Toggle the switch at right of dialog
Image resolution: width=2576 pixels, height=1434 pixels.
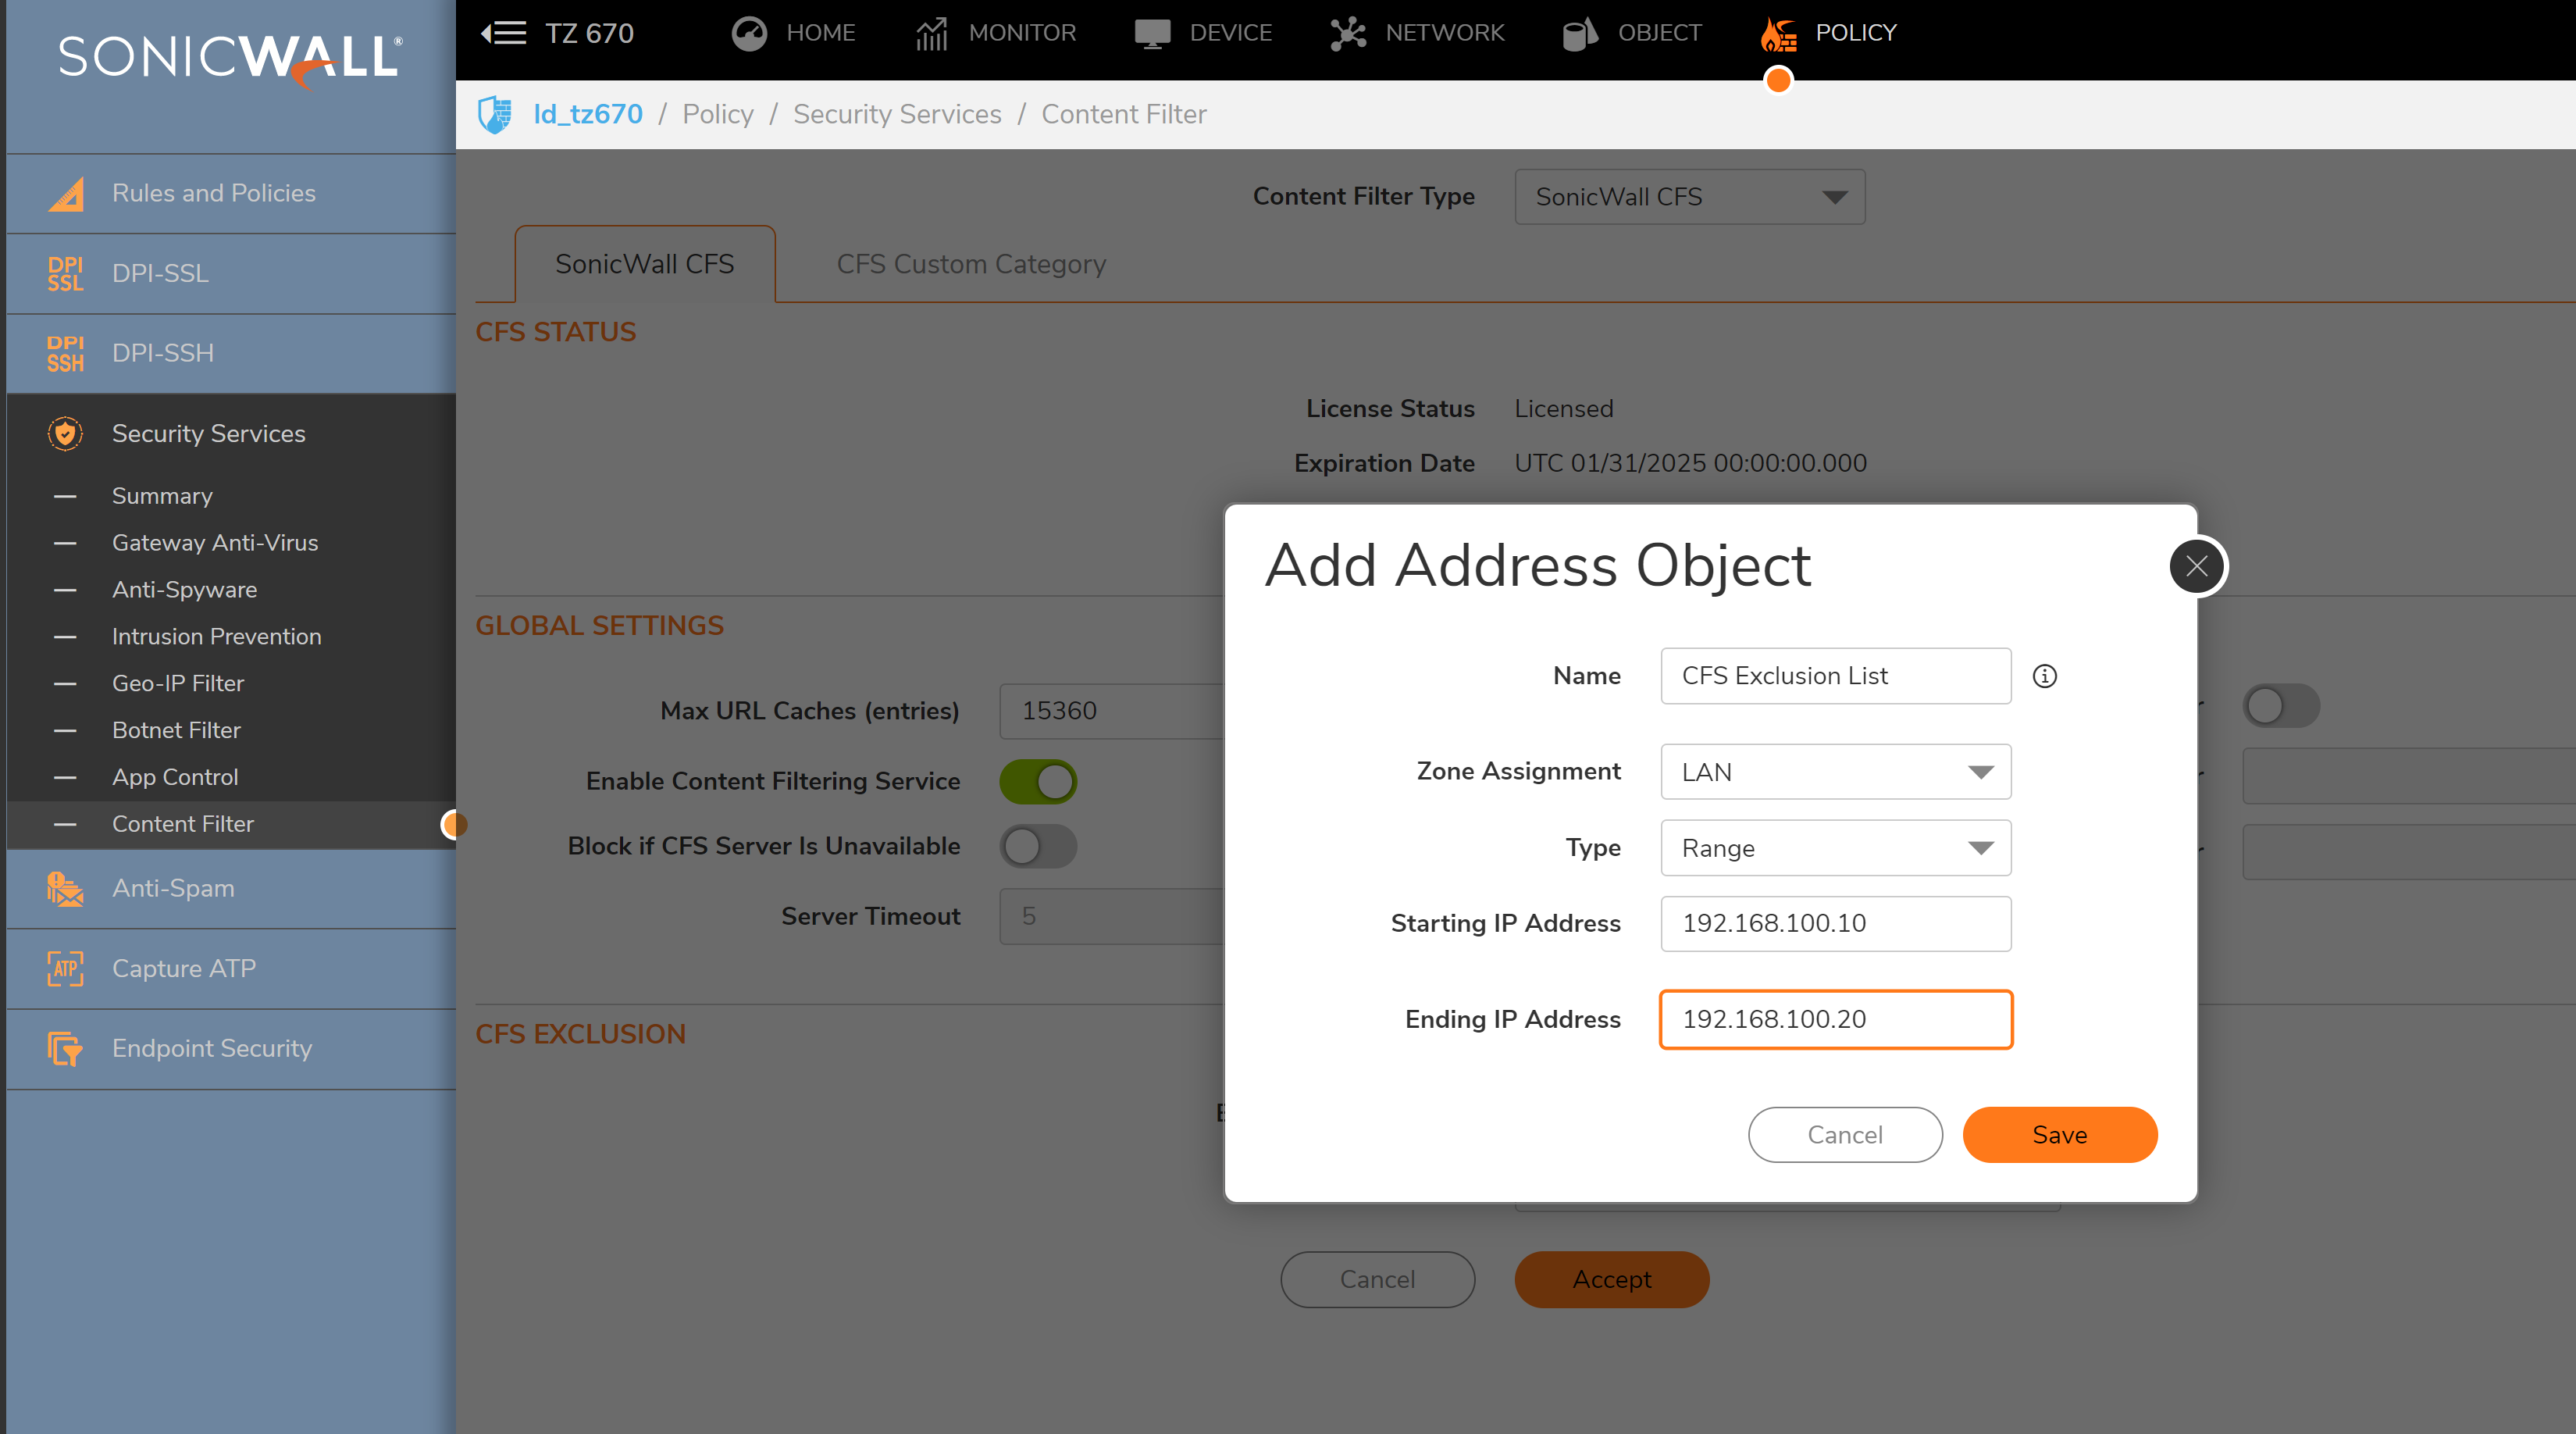point(2280,706)
